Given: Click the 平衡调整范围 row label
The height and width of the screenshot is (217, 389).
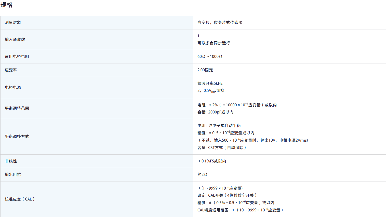Looking at the screenshot, I should (x=17, y=108).
